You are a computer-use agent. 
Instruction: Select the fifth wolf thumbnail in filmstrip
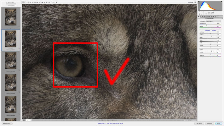(11, 105)
